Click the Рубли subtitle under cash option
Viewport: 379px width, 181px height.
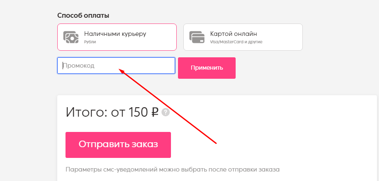click(x=90, y=42)
